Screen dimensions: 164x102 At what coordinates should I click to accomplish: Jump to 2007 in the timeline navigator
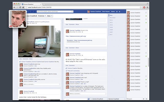tap(111, 32)
